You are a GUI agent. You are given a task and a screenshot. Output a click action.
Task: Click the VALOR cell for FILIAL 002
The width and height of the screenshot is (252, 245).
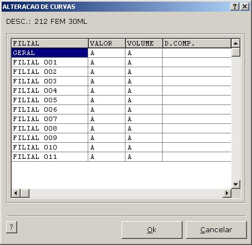click(107, 72)
